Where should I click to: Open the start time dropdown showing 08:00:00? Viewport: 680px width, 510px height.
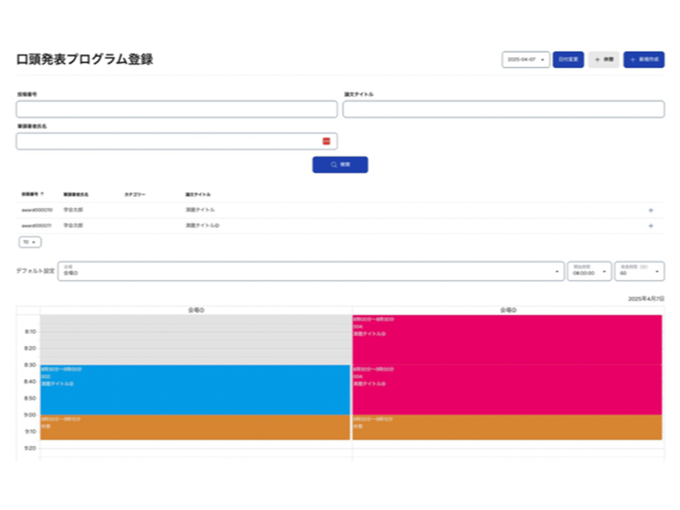point(589,271)
